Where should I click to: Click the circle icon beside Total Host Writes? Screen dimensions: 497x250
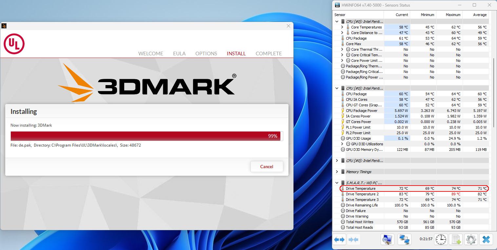pyautogui.click(x=343, y=222)
